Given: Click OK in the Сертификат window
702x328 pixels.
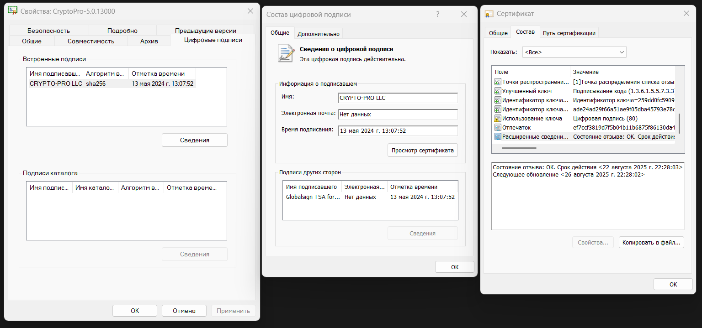Looking at the screenshot, I should (x=673, y=284).
